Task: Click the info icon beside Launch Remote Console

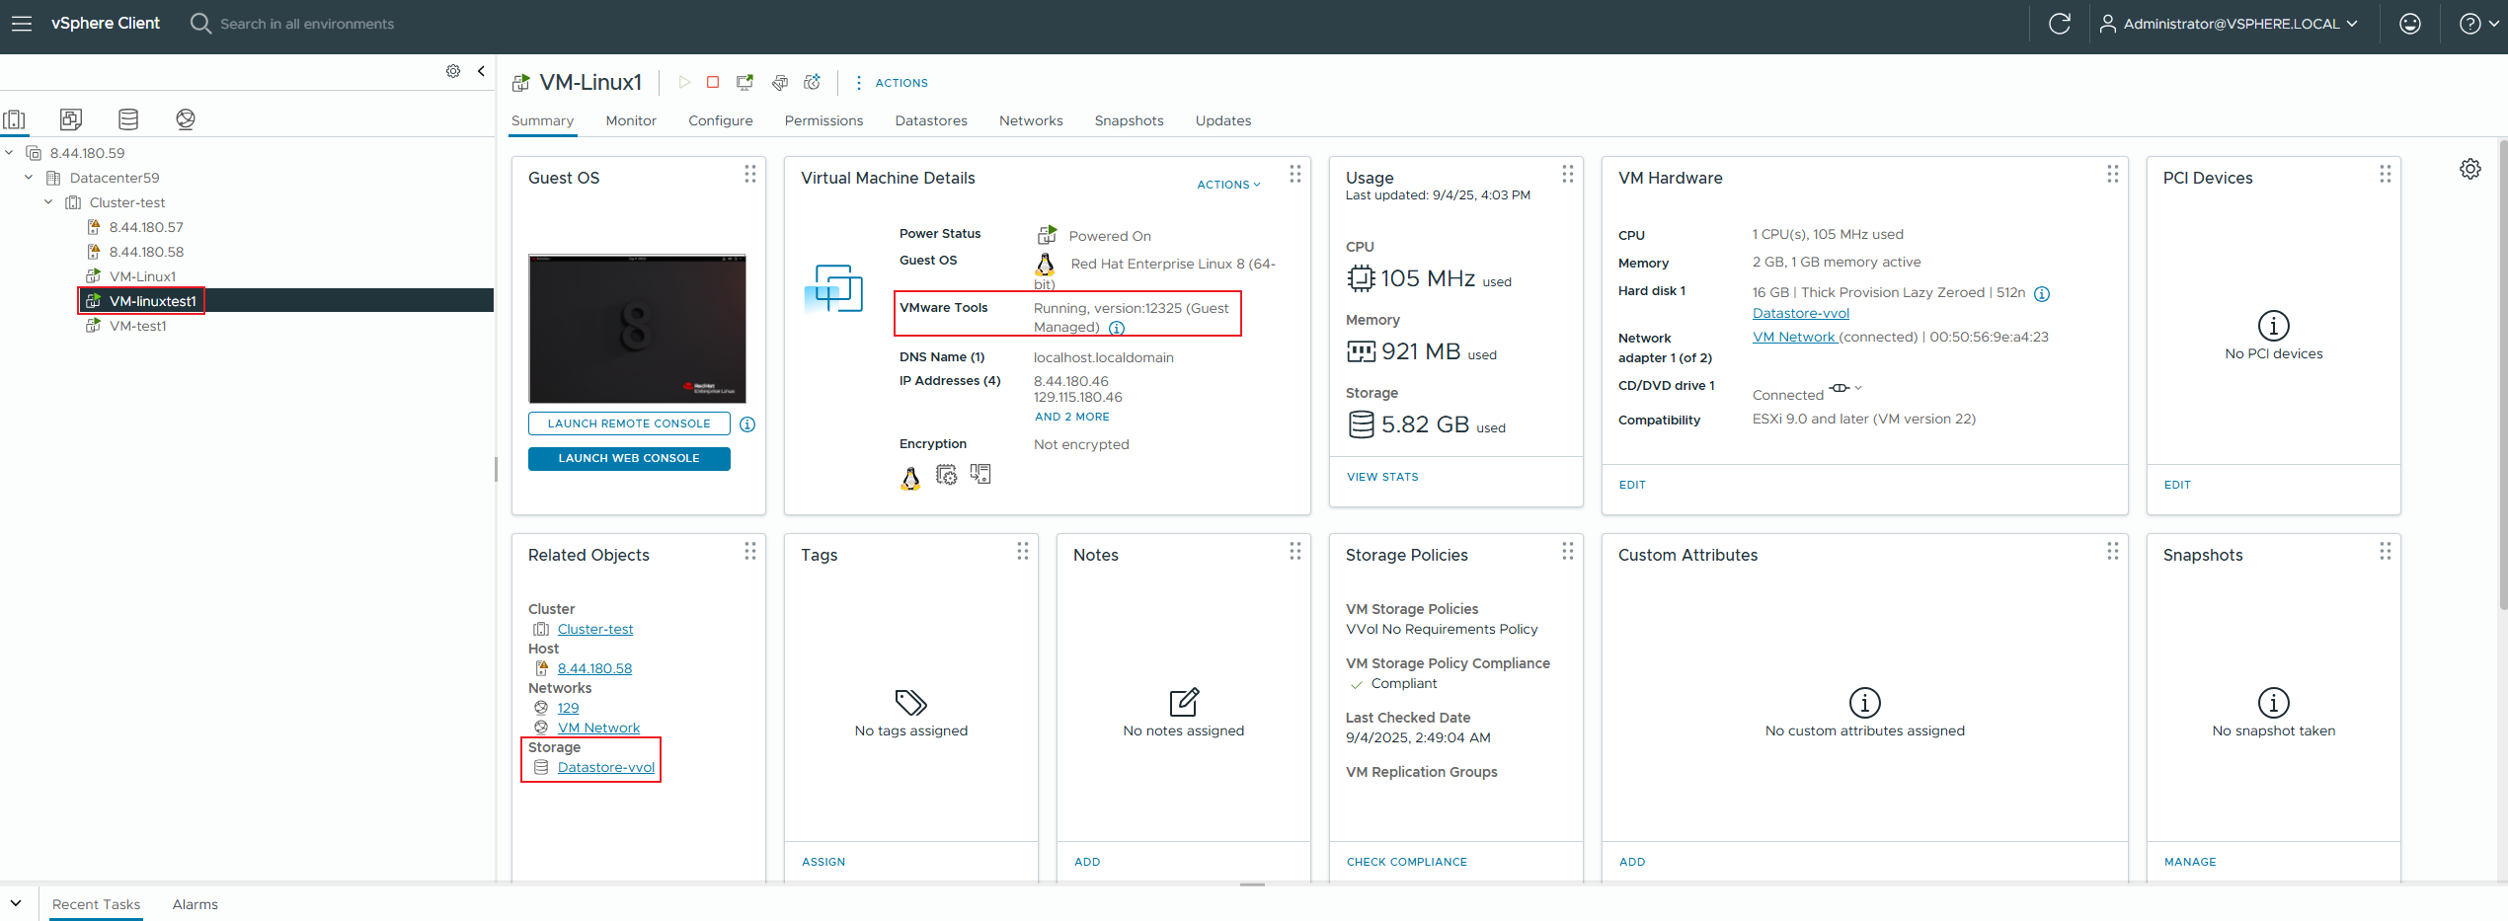Action: tap(747, 424)
